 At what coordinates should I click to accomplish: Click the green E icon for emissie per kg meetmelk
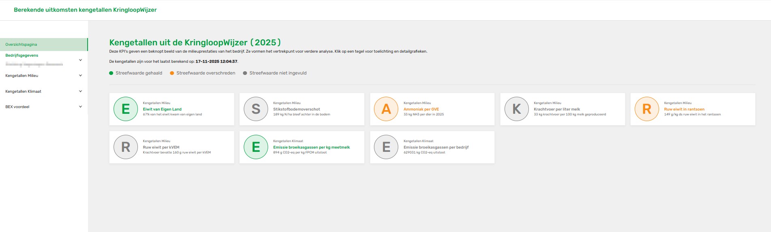coord(256,147)
